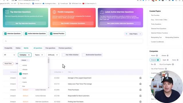Switch to the Python tab
Viewport: 183px width, 103px height.
[18, 48]
